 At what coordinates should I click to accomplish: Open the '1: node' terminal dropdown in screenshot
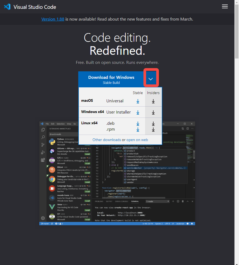[158, 201]
